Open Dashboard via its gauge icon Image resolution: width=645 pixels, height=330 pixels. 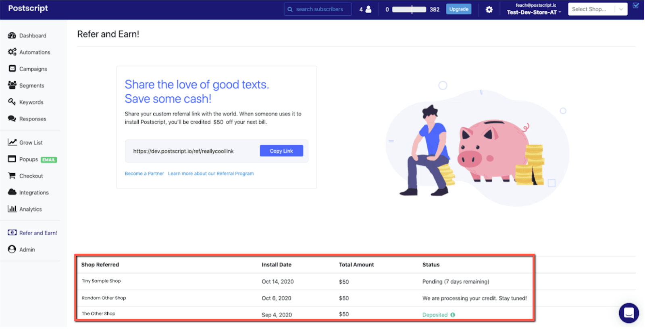tap(12, 35)
